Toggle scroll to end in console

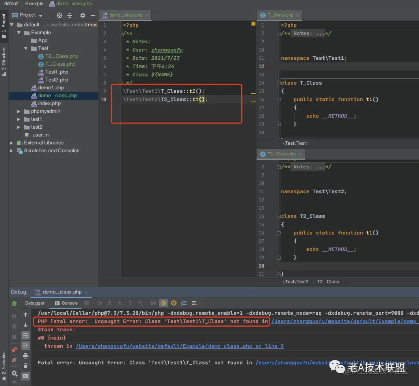[26, 345]
